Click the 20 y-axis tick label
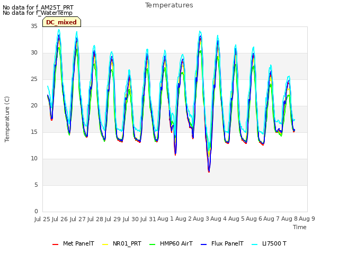 [34, 106]
